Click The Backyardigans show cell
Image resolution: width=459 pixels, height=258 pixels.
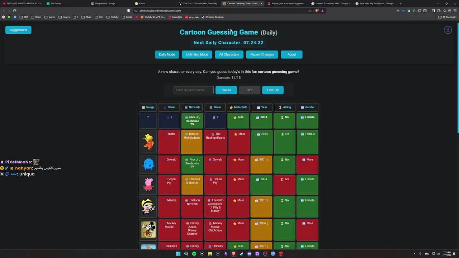tap(215, 142)
